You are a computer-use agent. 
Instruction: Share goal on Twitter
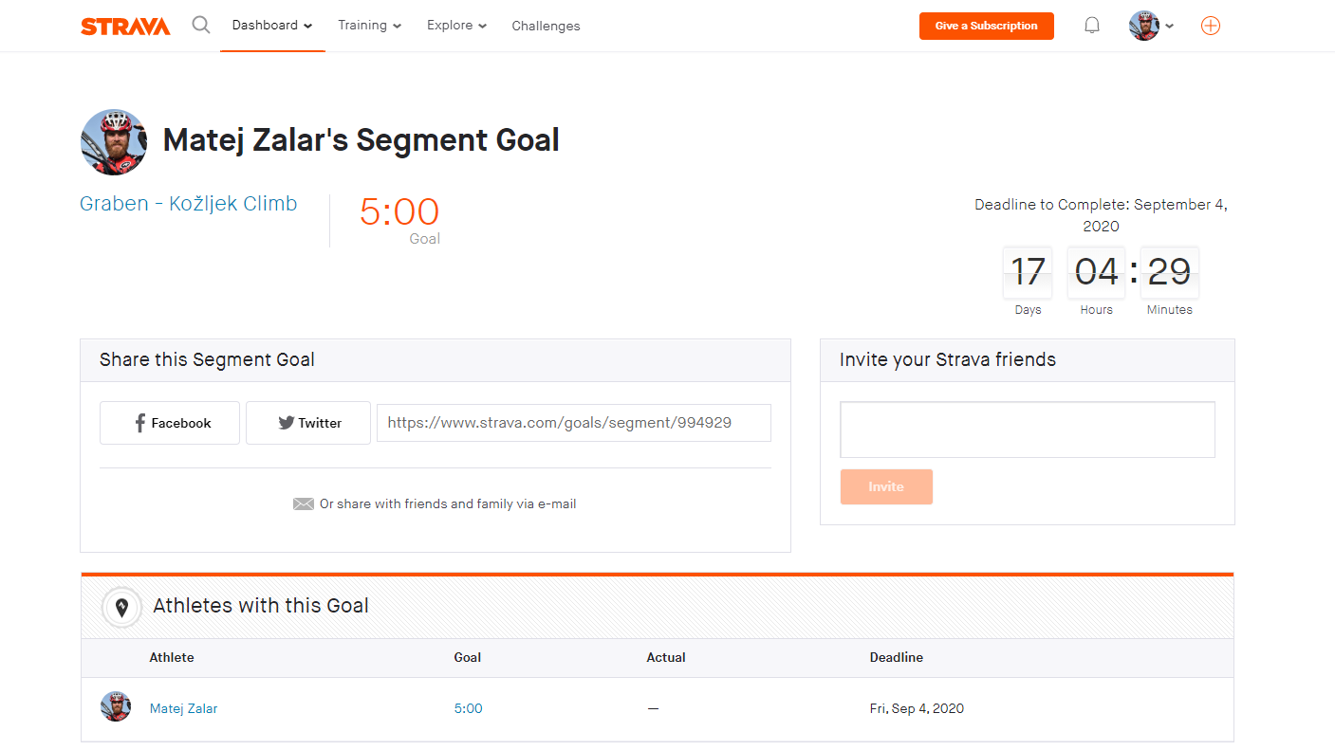point(308,423)
